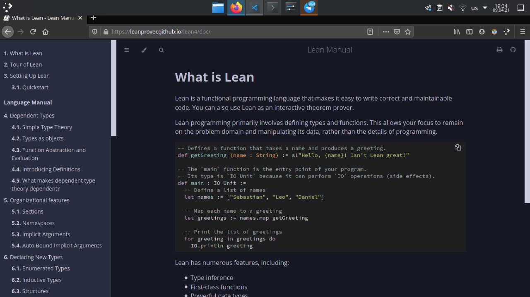Go to '6.1. Enumerated Types'
The height and width of the screenshot is (297, 530).
pos(41,268)
